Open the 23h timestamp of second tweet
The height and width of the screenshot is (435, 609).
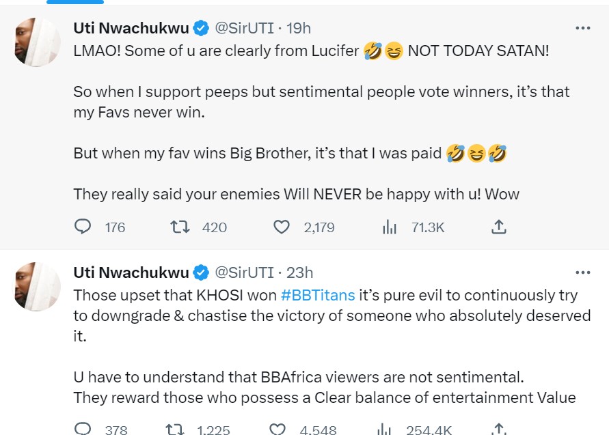tap(299, 272)
